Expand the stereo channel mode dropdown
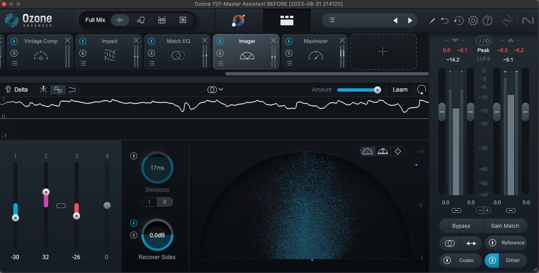The width and height of the screenshot is (539, 273). click(x=215, y=90)
